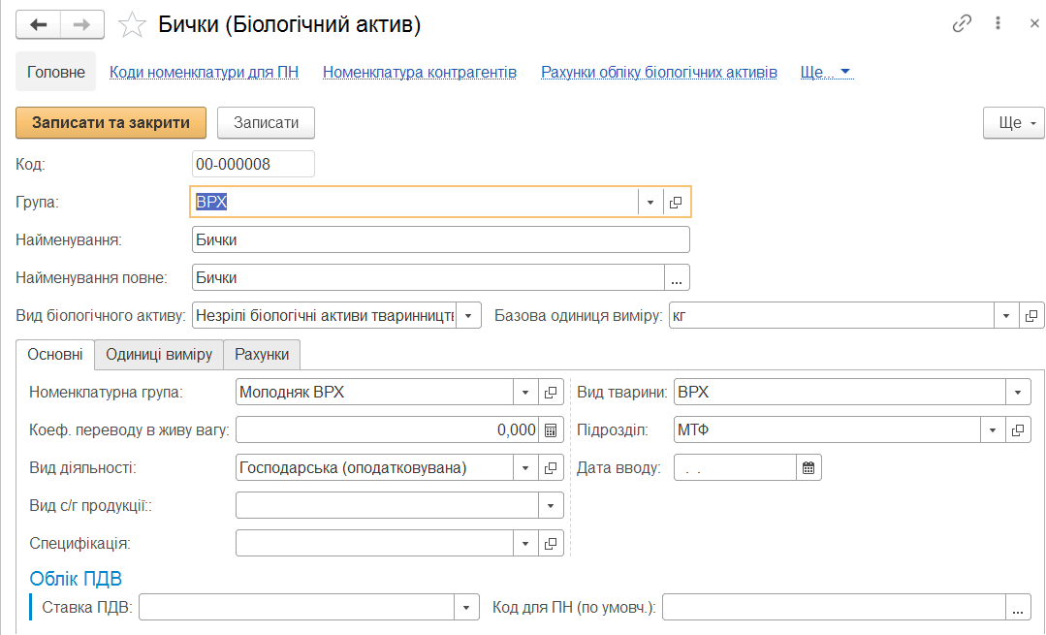Open the Ще dropdown button on right
1046x635 pixels.
(1014, 123)
